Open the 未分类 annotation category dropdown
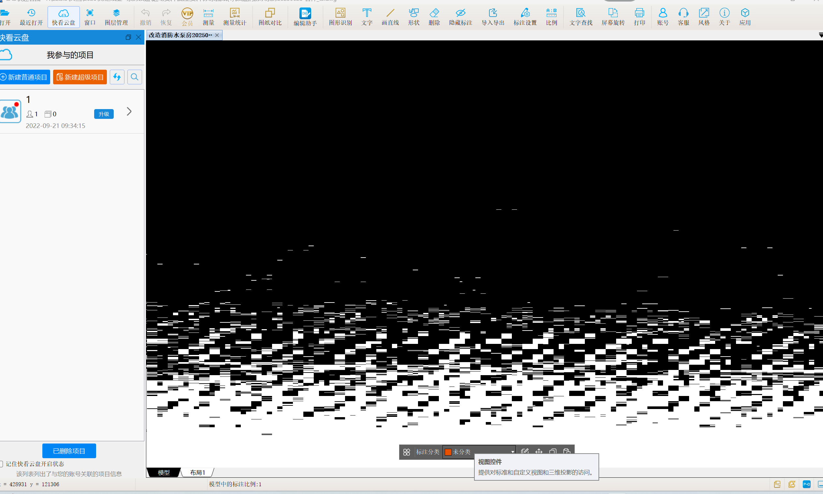Image resolution: width=823 pixels, height=494 pixels. (512, 452)
